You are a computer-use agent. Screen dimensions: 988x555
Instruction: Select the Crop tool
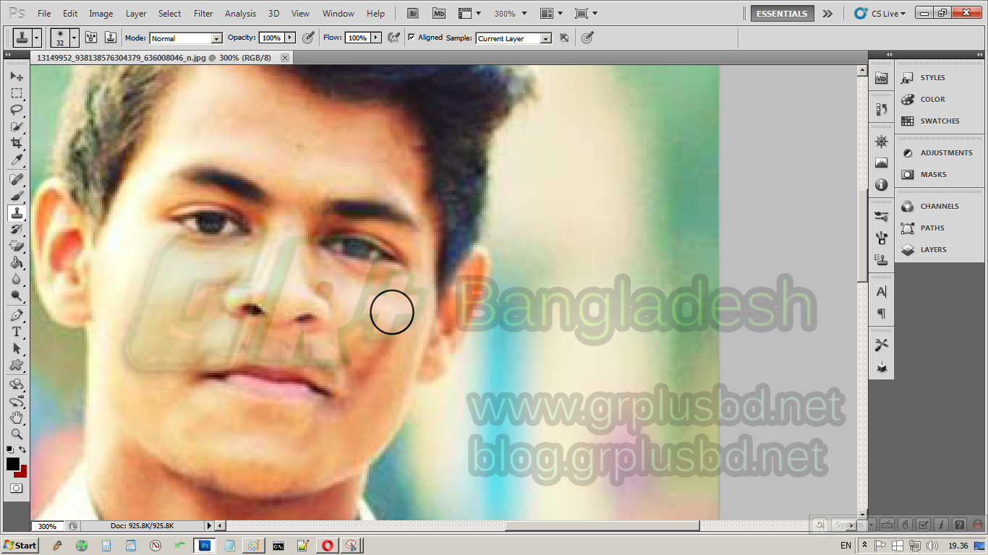[x=17, y=143]
